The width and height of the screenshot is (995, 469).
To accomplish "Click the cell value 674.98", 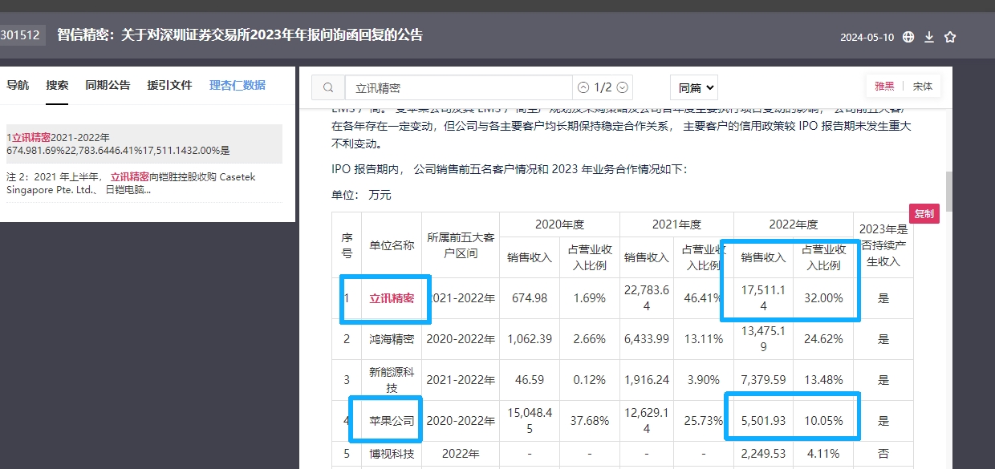I will coord(530,298).
